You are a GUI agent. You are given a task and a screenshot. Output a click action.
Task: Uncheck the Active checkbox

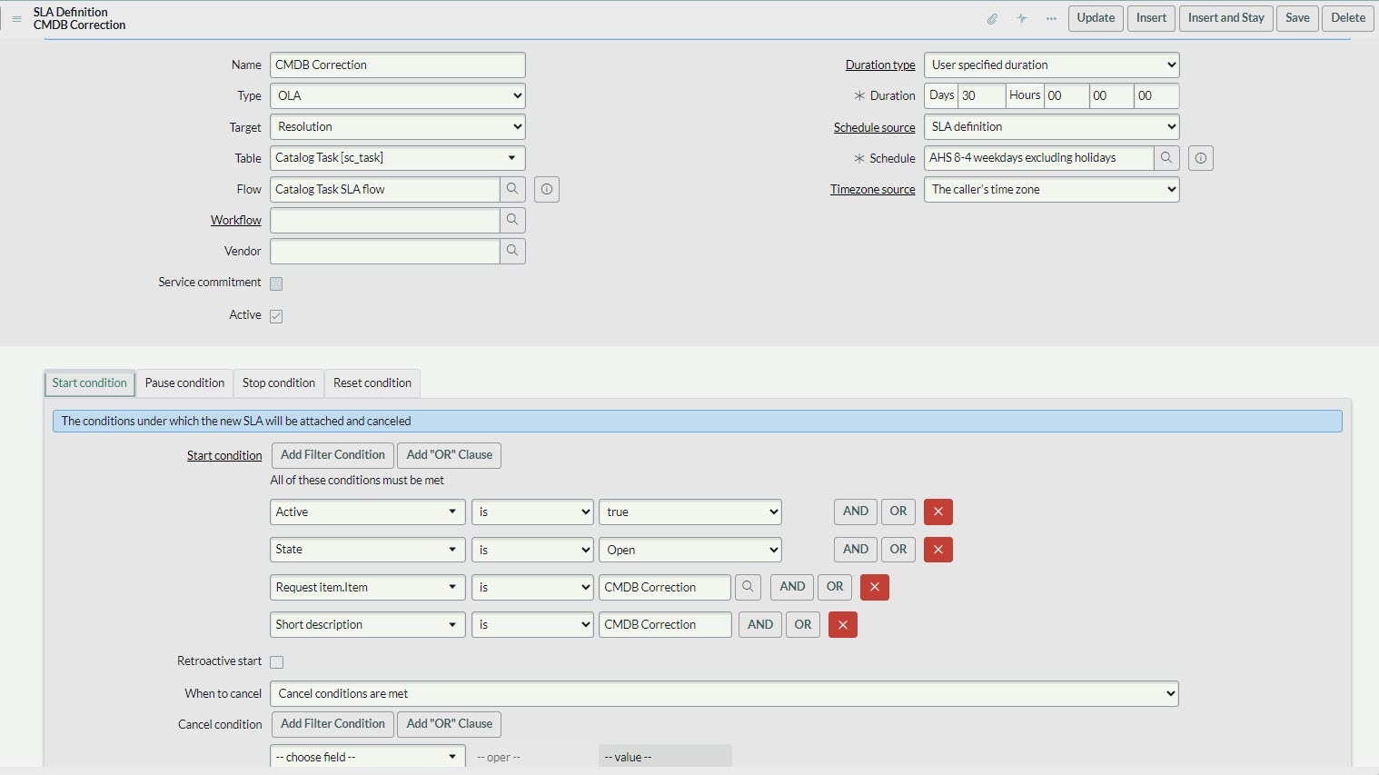click(x=276, y=315)
